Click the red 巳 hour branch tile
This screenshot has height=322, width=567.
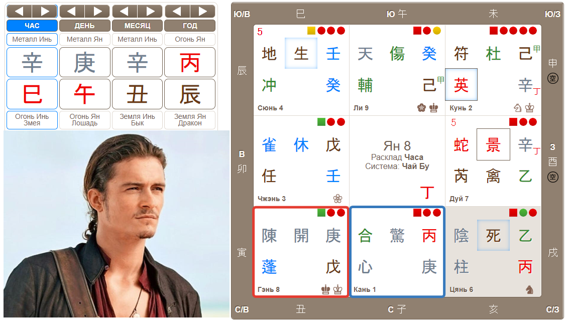(32, 94)
